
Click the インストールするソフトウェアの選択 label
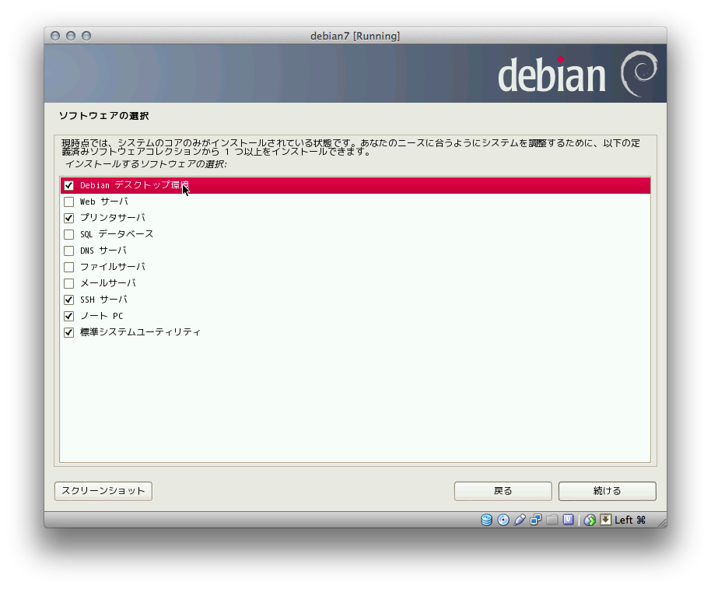point(146,164)
